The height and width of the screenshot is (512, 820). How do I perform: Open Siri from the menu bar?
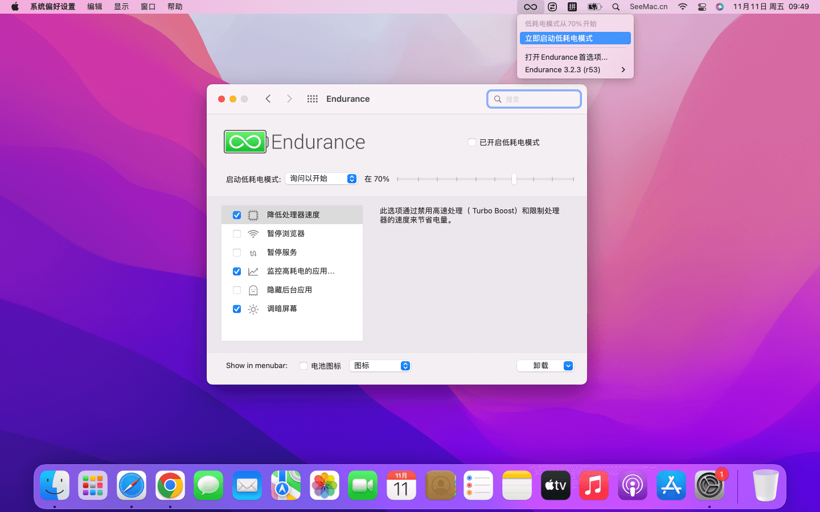pyautogui.click(x=720, y=7)
